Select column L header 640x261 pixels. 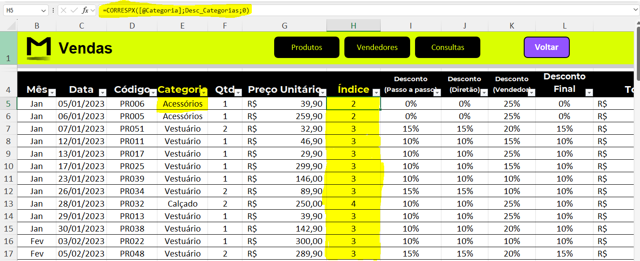coord(564,26)
